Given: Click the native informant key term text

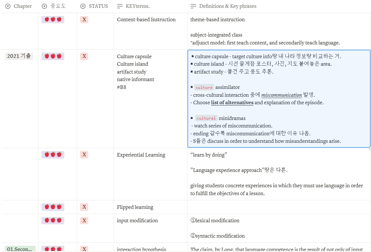Looking at the screenshot, I should click(x=135, y=79).
